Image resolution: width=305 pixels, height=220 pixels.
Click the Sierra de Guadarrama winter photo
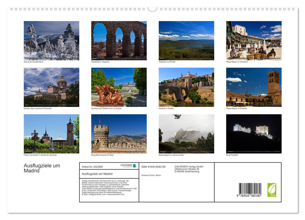52,40
